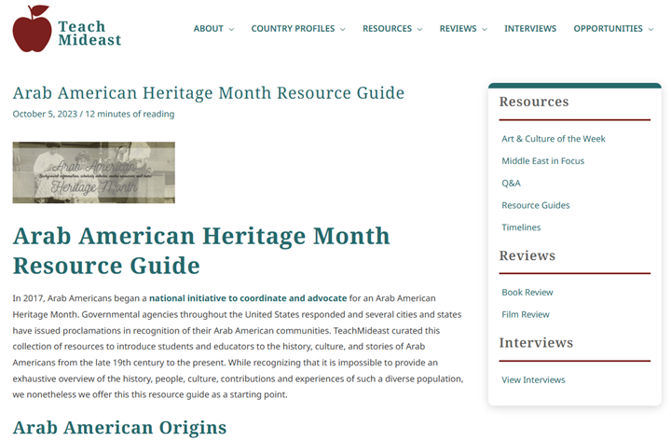Viewport: 671px width, 440px height.
Task: Open Resource Guides in sidebar
Action: [x=536, y=205]
